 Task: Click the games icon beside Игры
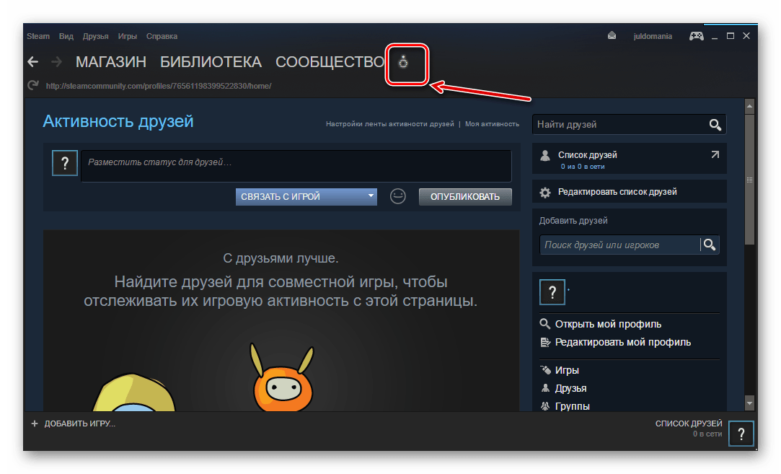545,370
